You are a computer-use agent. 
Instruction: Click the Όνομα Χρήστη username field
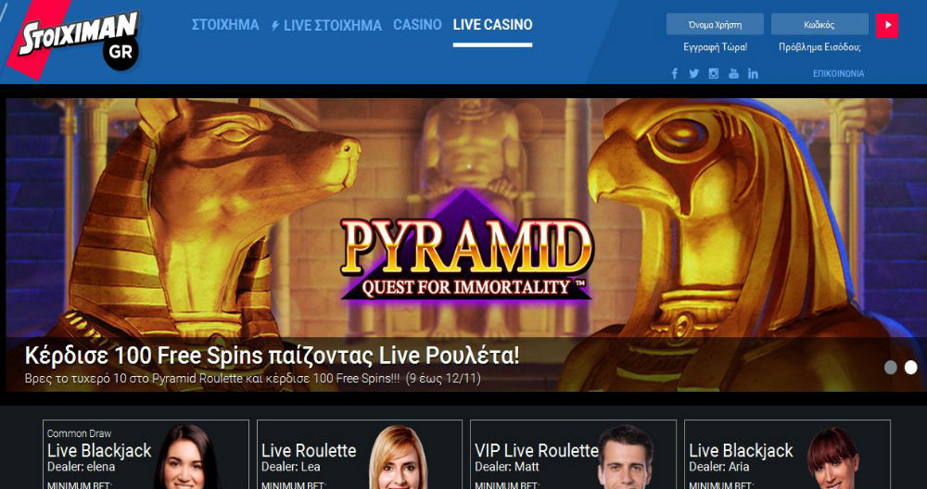click(x=715, y=25)
